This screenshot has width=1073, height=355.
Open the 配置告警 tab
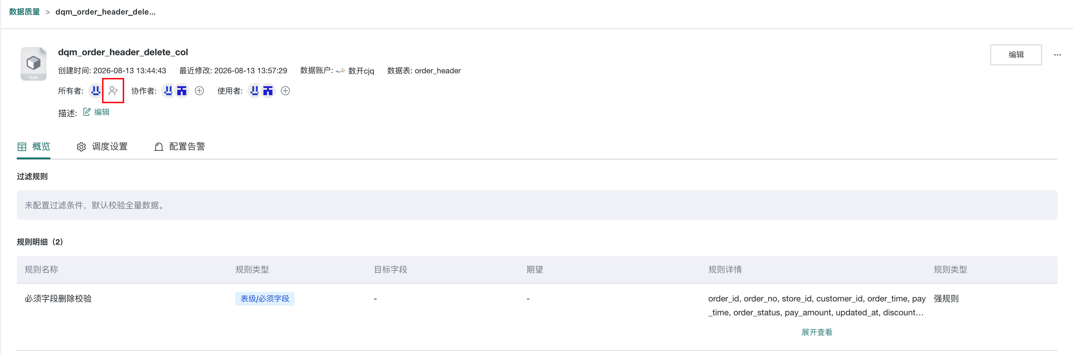[x=179, y=147]
